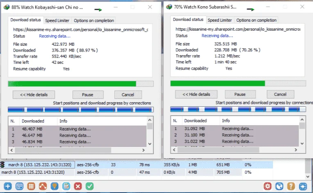Cancel the Kono Subarashii download
The height and width of the screenshot is (193, 313).
pos(280,94)
